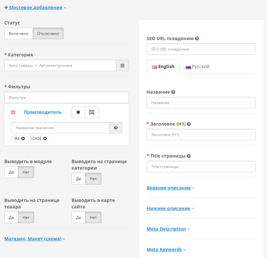Collapse the Массовое добавление link
Screen dimensions: 267x258
tap(35, 7)
